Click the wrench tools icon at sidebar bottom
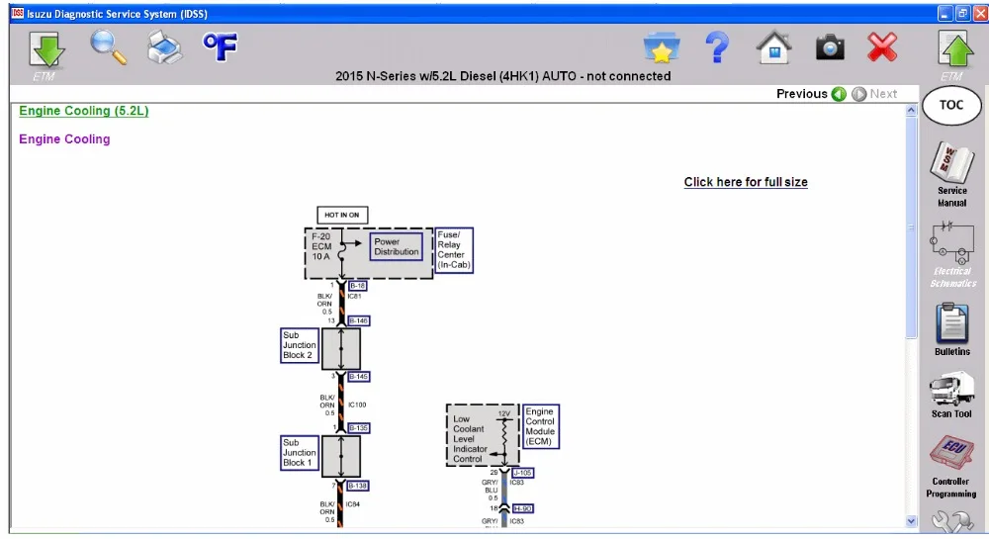The image size is (989, 539). pos(952,521)
